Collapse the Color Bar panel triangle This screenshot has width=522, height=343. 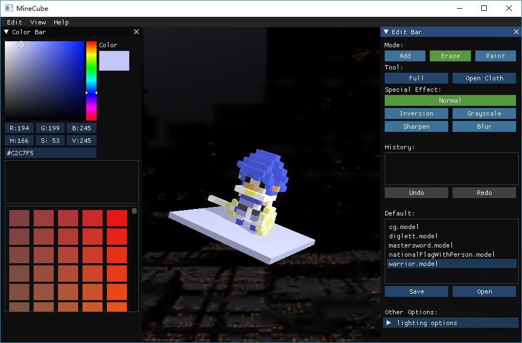tap(7, 32)
